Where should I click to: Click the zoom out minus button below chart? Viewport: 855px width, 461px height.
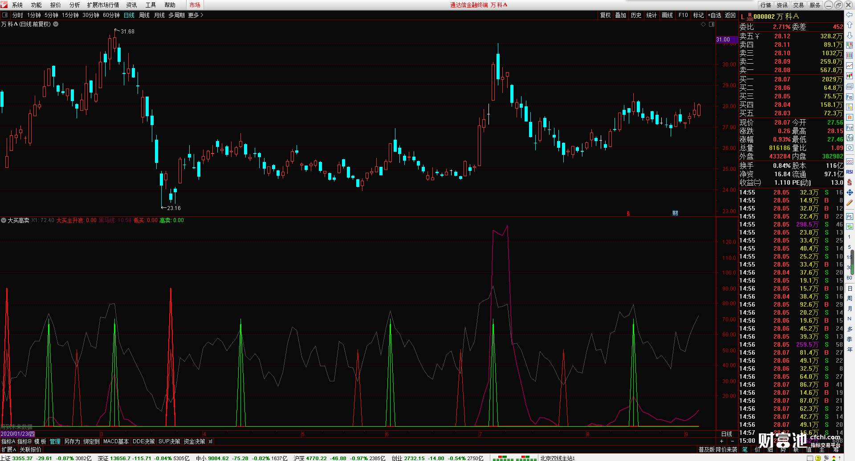733,441
